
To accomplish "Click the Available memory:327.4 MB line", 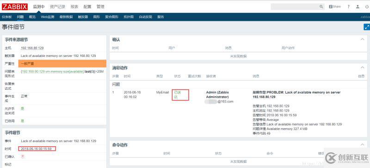I will coord(280,129).
